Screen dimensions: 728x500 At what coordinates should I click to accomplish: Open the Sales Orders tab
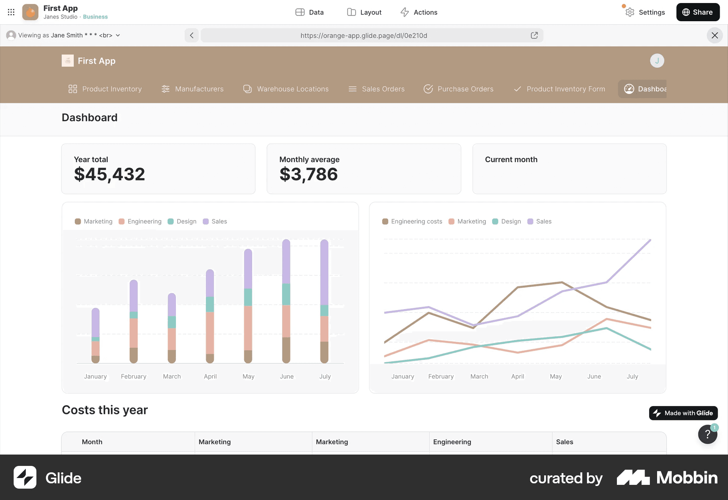pyautogui.click(x=377, y=89)
